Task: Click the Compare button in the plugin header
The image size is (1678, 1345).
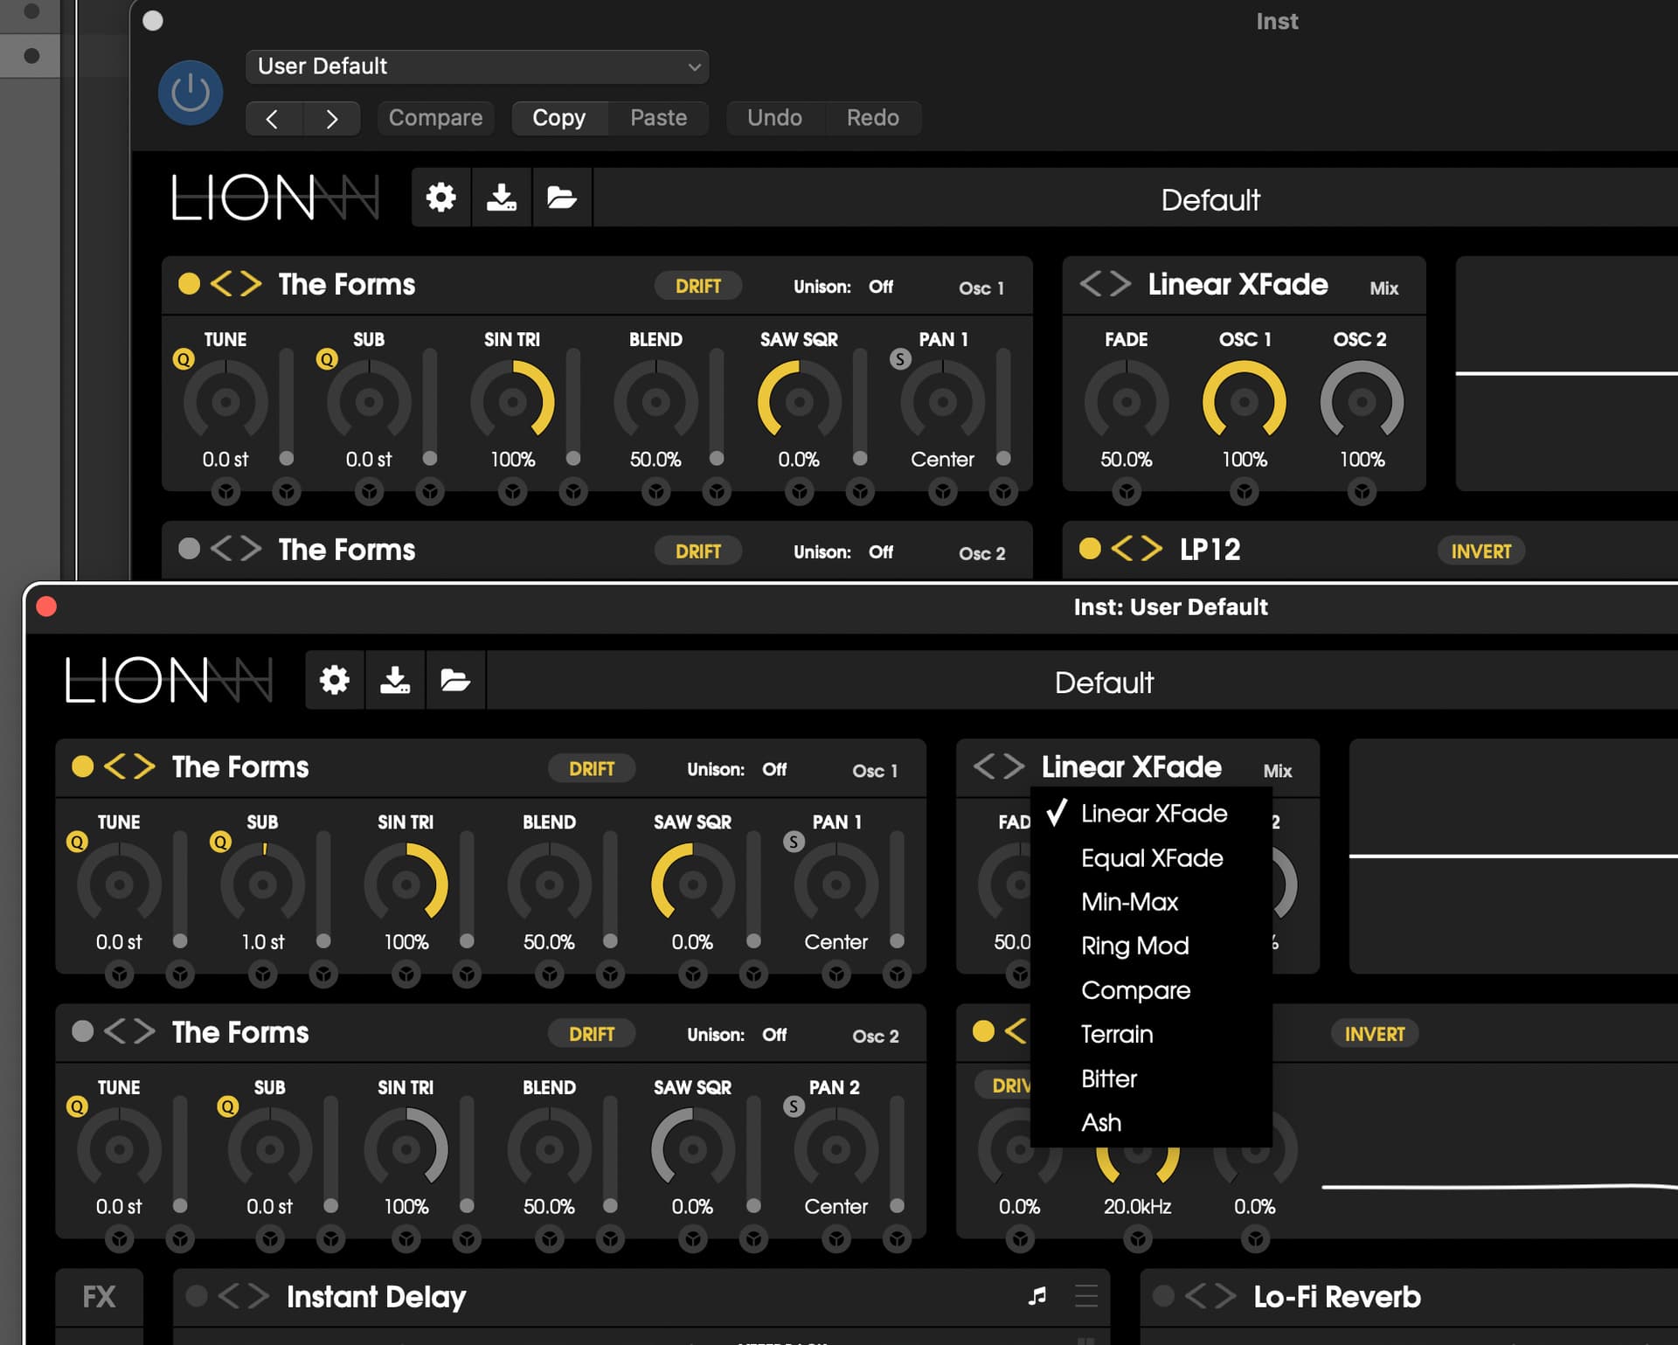Action: coord(435,118)
